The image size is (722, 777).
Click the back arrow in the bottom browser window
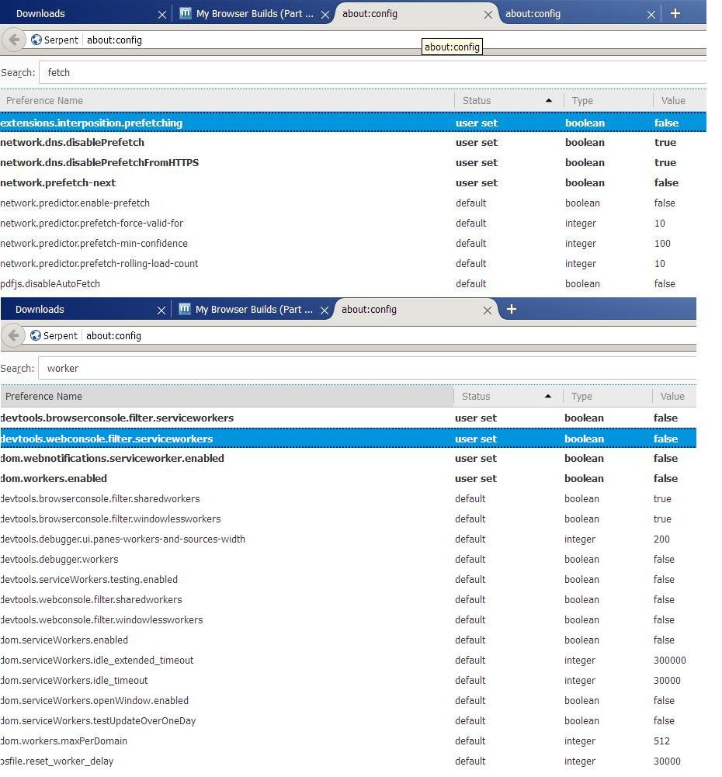click(x=13, y=335)
